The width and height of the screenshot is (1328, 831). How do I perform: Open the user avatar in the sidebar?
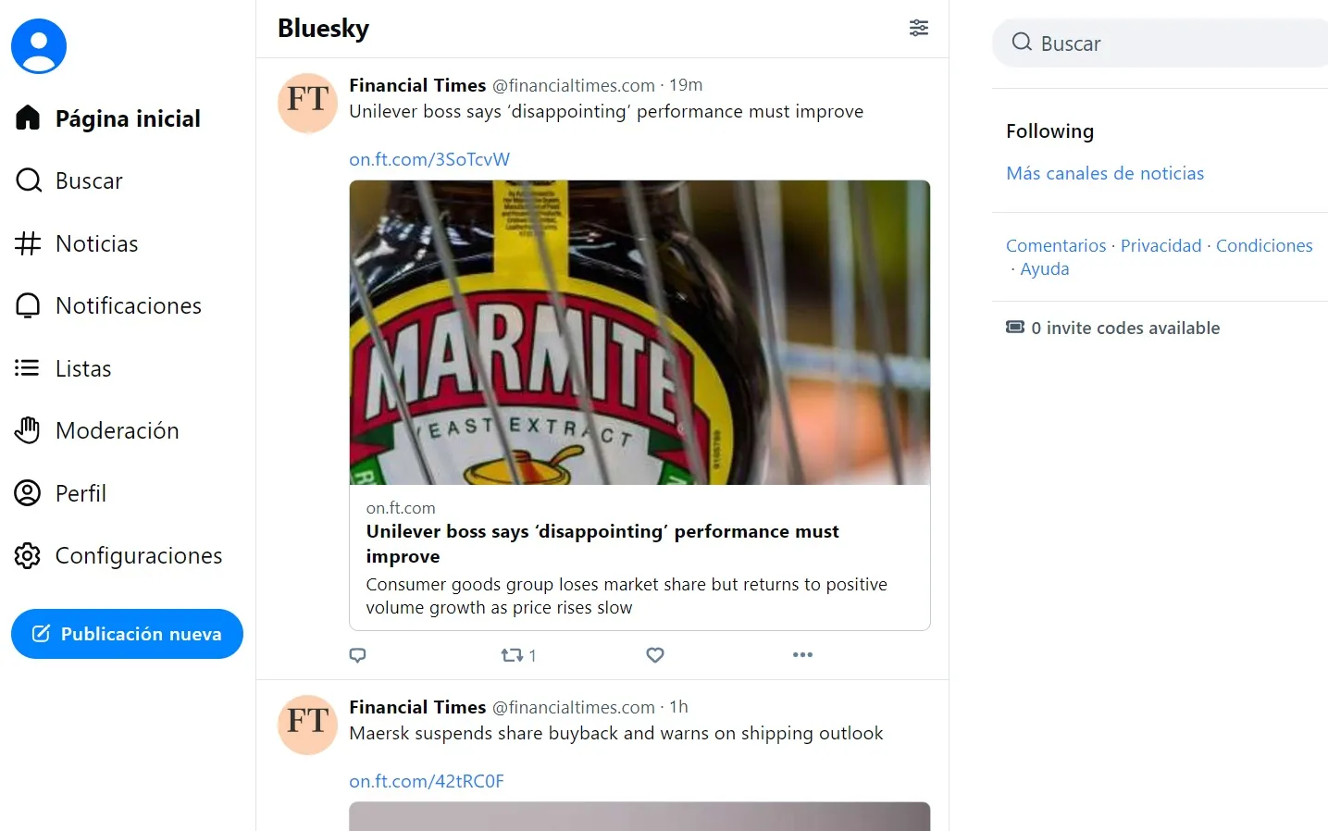pos(39,46)
